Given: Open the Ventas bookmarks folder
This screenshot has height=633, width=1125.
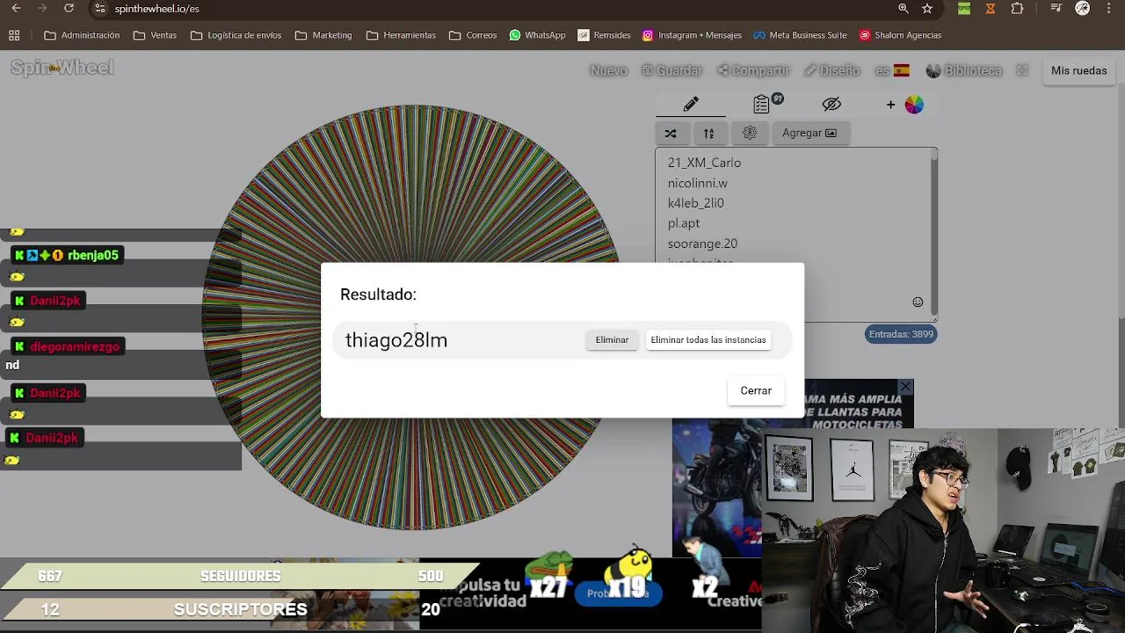Looking at the screenshot, I should pos(155,35).
